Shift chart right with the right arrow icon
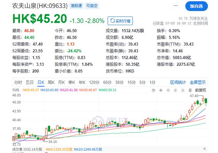 pos(183,90)
